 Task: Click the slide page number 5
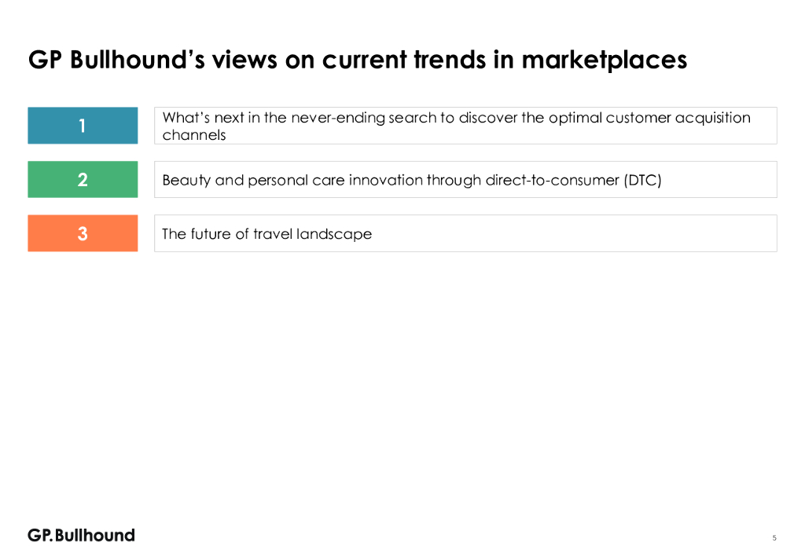pos(774,538)
